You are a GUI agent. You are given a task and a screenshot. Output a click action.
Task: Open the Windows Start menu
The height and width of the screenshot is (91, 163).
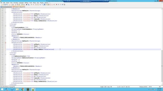(x=2, y=89)
